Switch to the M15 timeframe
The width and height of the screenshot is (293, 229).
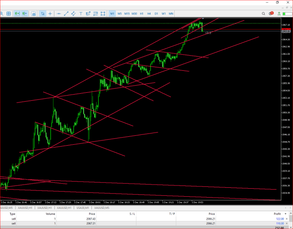coord(127,14)
